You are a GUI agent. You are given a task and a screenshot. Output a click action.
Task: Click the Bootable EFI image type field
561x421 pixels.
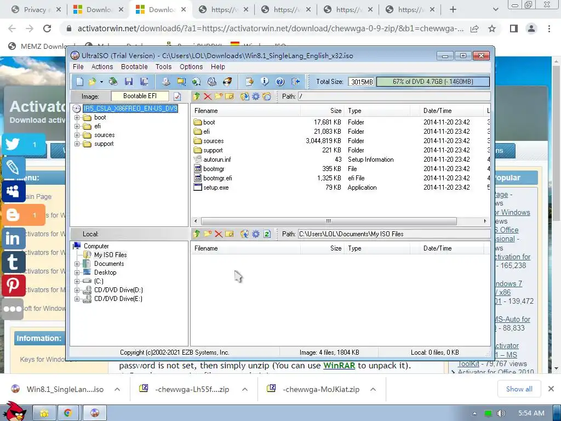click(140, 96)
